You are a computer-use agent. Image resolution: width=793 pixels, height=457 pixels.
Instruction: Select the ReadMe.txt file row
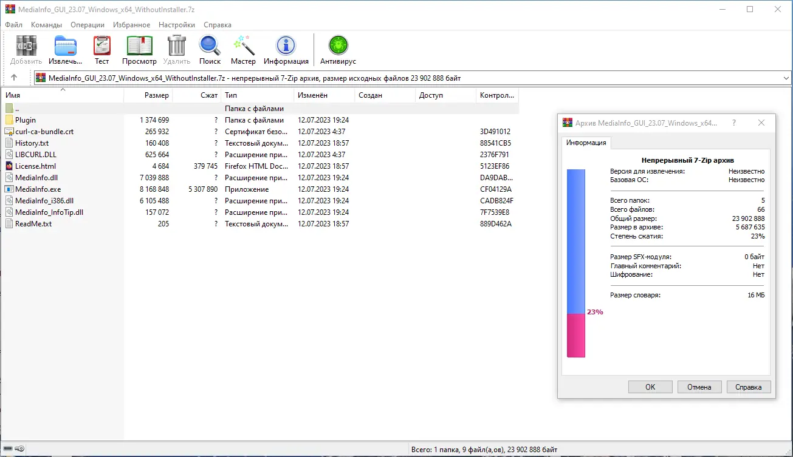260,224
